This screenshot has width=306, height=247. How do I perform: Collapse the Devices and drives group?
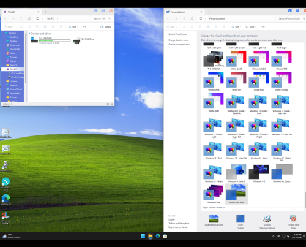pos(29,34)
